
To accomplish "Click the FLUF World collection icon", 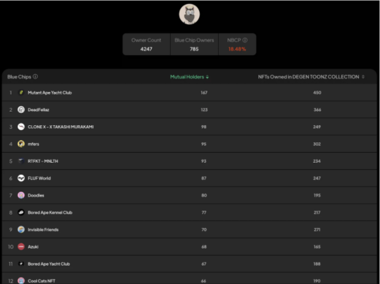I will (x=21, y=178).
